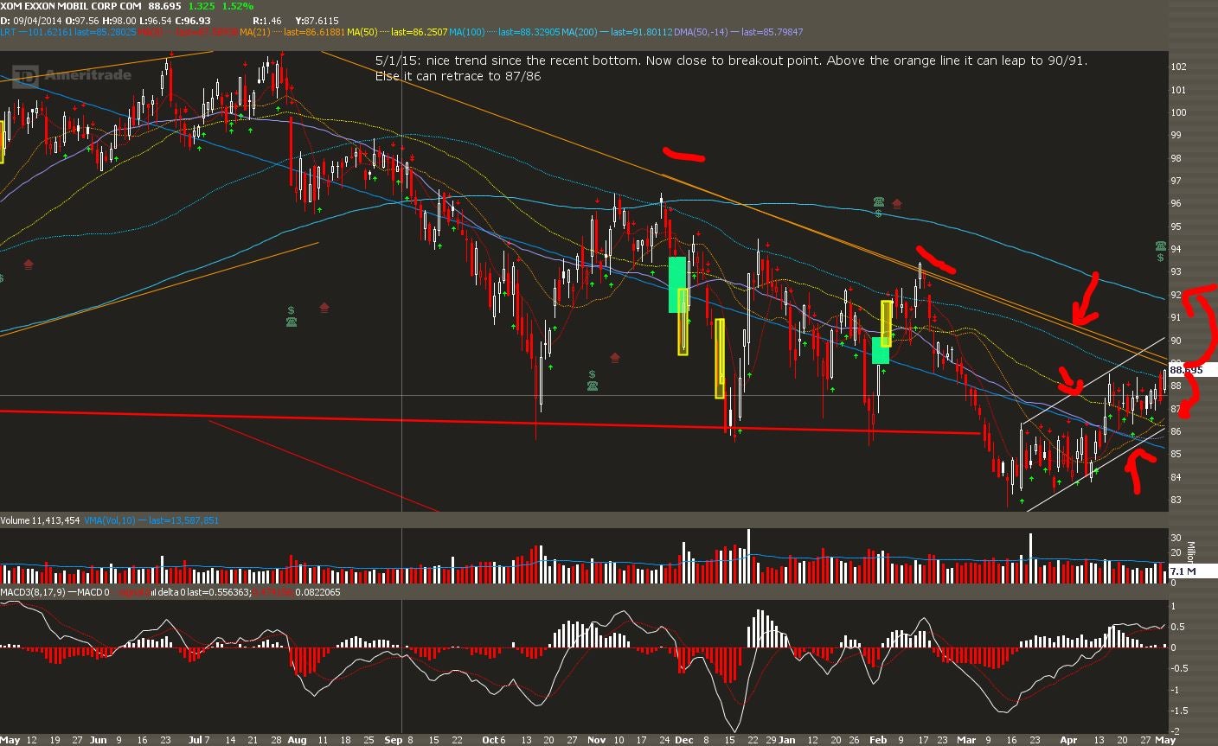The width and height of the screenshot is (1218, 746).
Task: Select the MA(200) indicator label
Action: [x=580, y=32]
